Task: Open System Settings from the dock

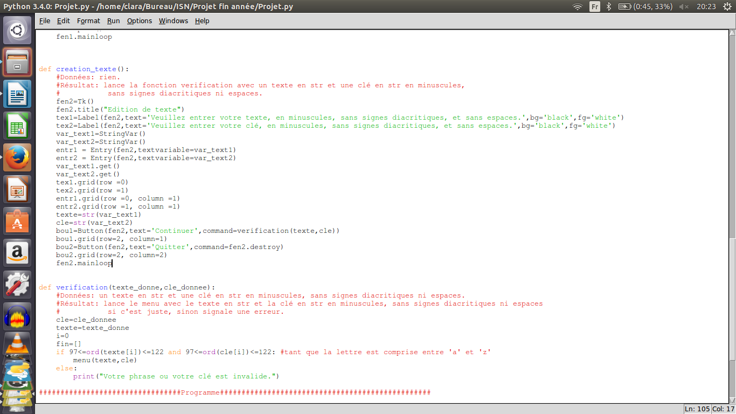Action: tap(17, 285)
